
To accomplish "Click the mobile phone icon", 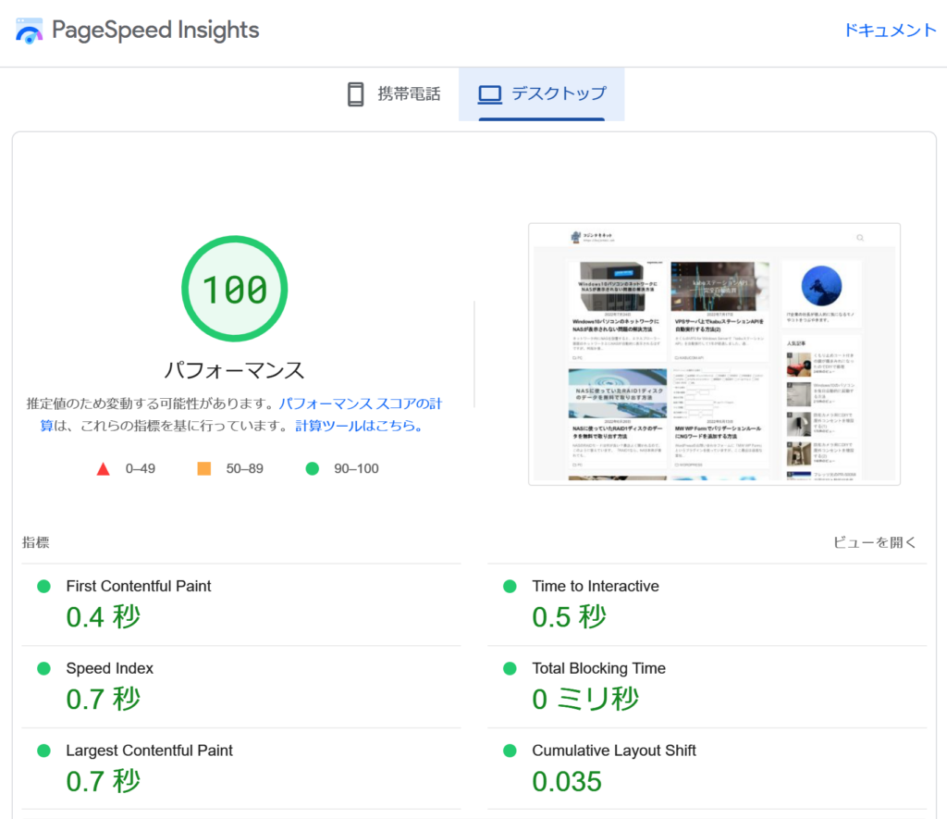I will [356, 94].
